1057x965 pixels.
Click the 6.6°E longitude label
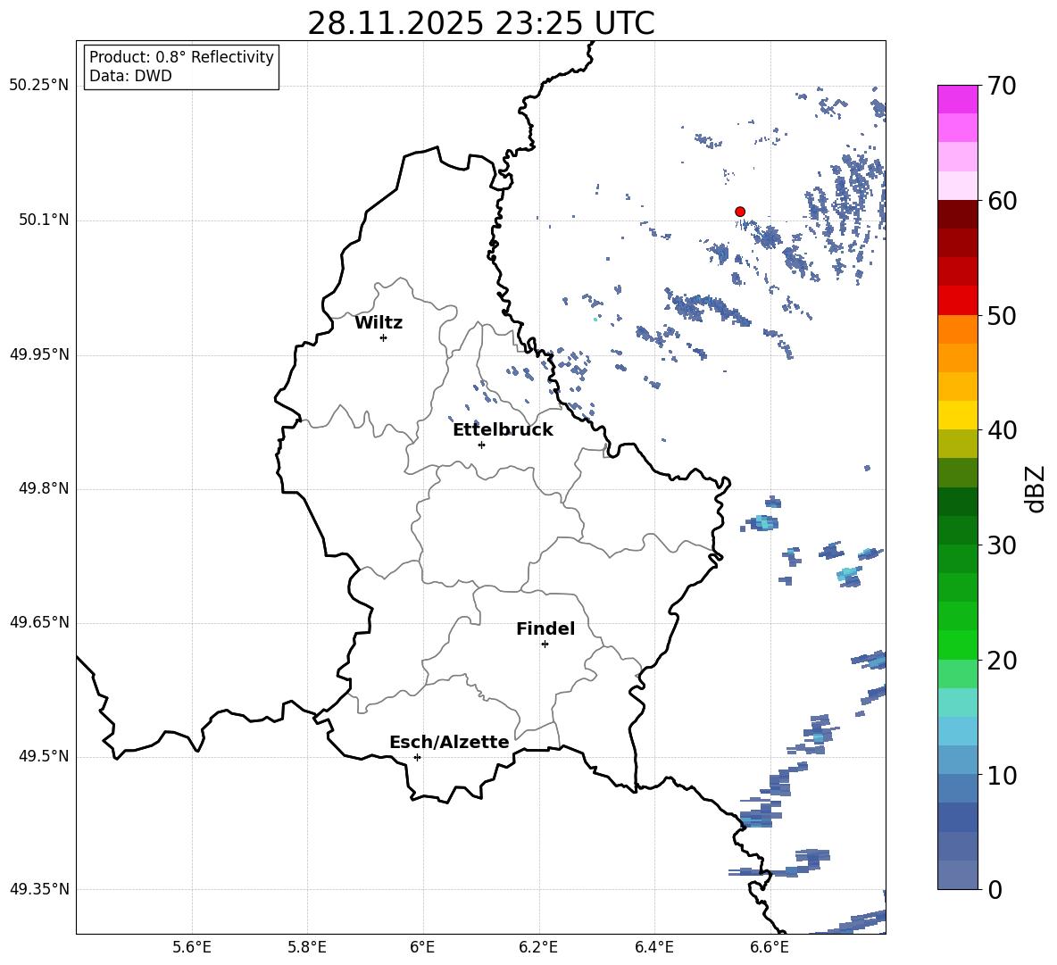pos(770,947)
